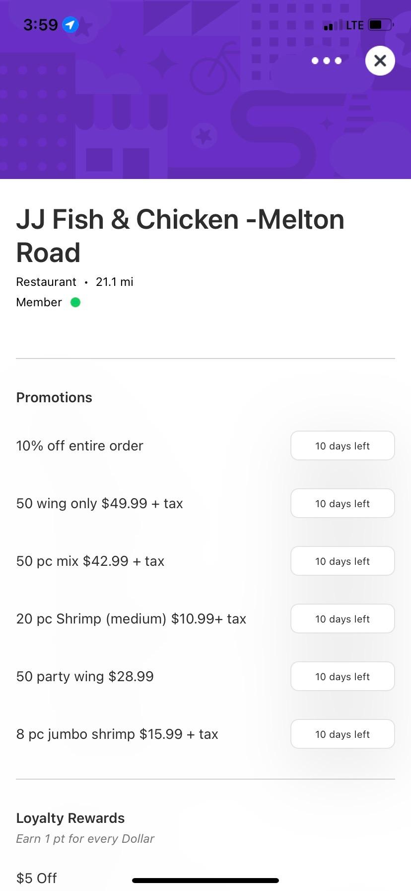
Task: Select days-left button for 8 pc jumbo shrimp
Action: 342,734
